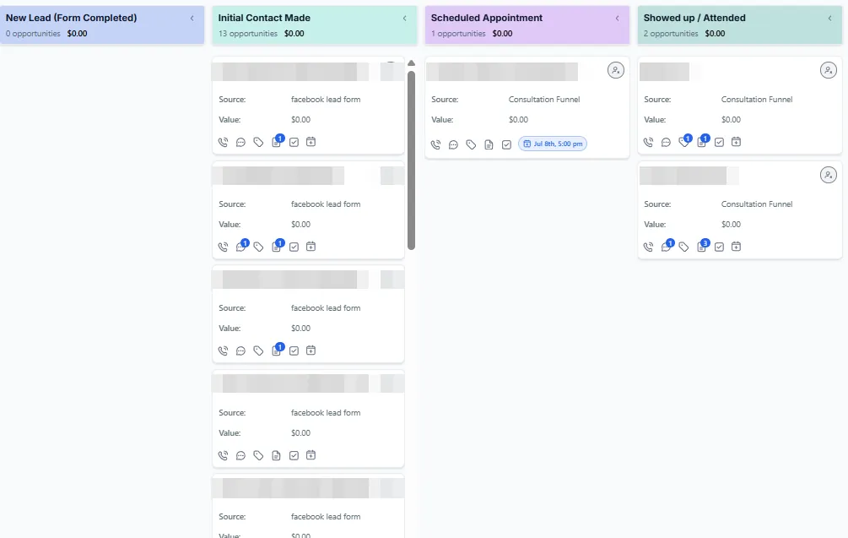Image resolution: width=848 pixels, height=538 pixels.
Task: Open tags with badge 1 on top Showed up card
Action: [684, 141]
